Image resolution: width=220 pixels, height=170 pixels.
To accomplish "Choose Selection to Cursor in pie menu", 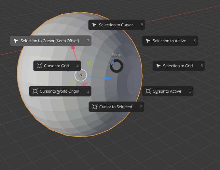I will [117, 25].
